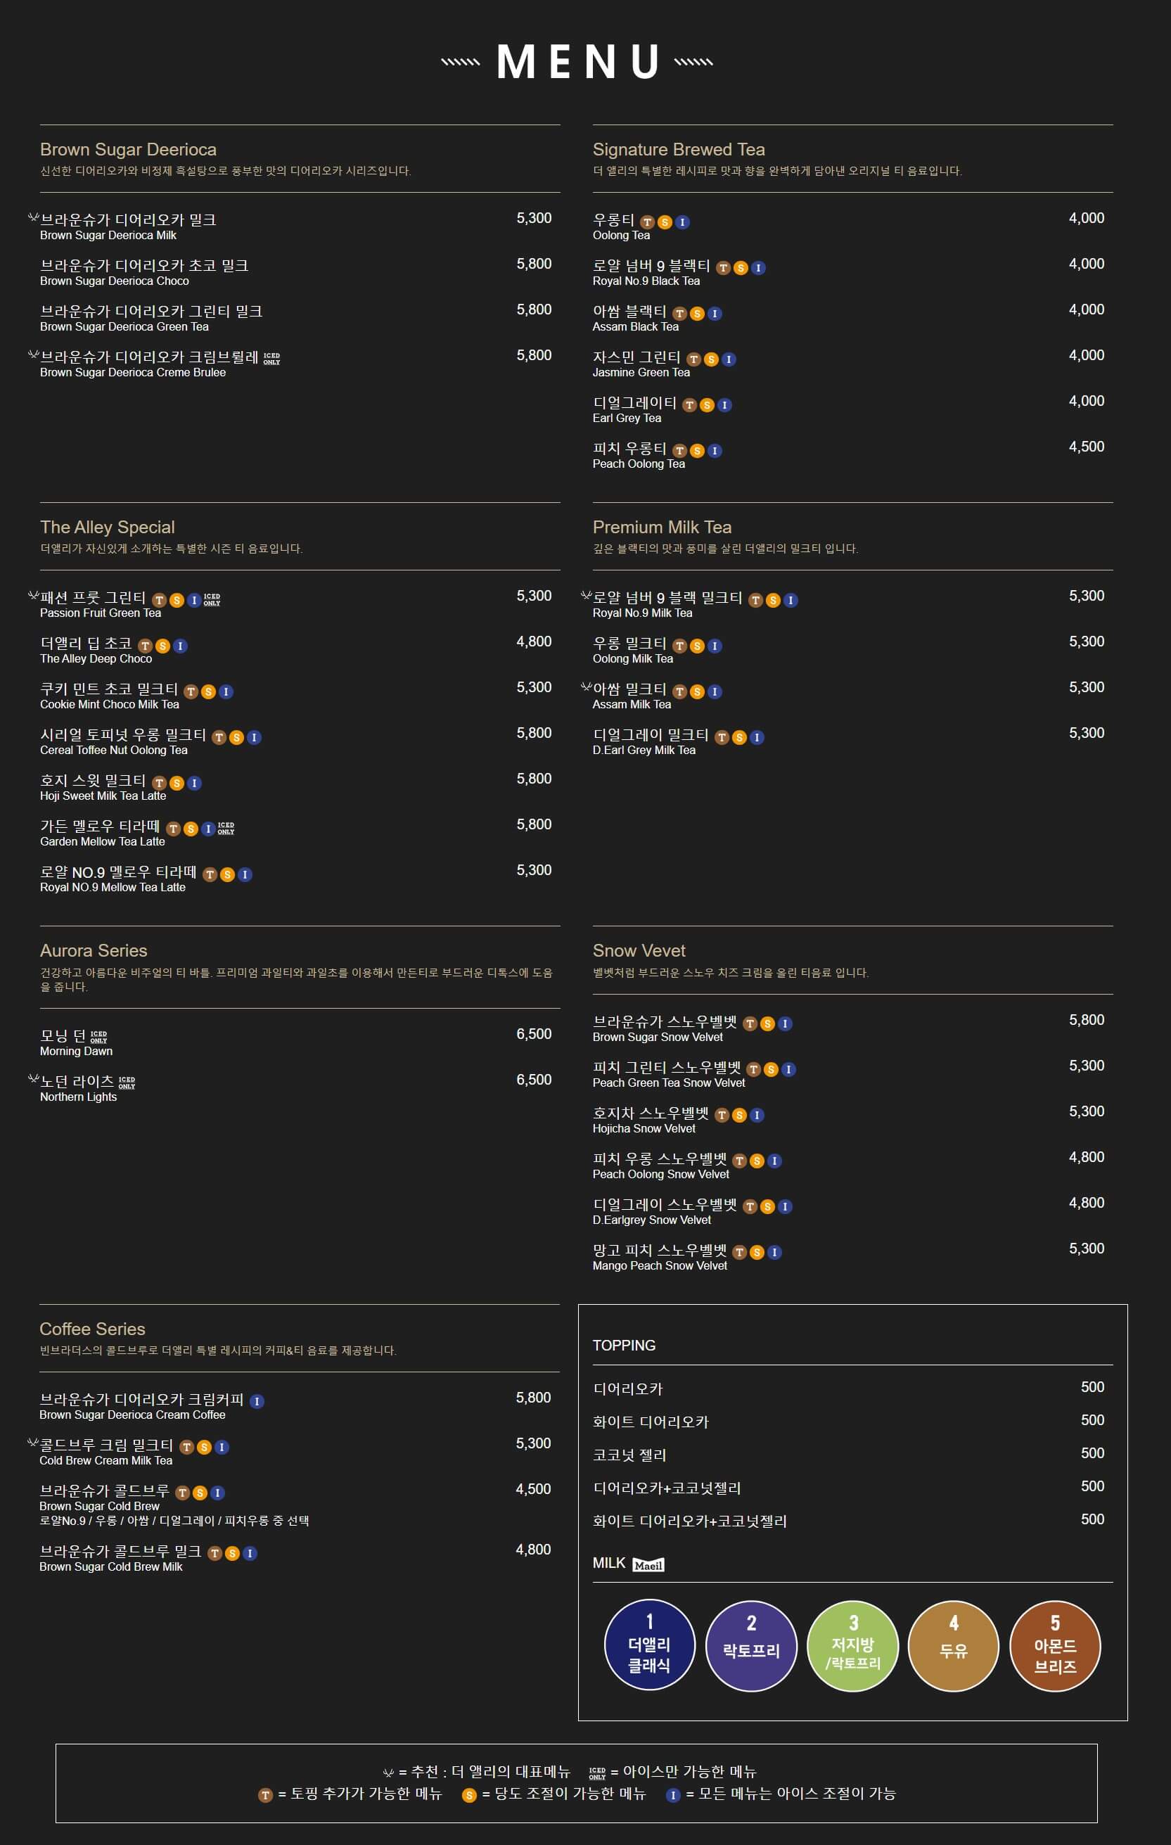The width and height of the screenshot is (1171, 1845).
Task: Click recommendation mark beside Royal No.9 Milk Tea
Action: click(x=587, y=595)
